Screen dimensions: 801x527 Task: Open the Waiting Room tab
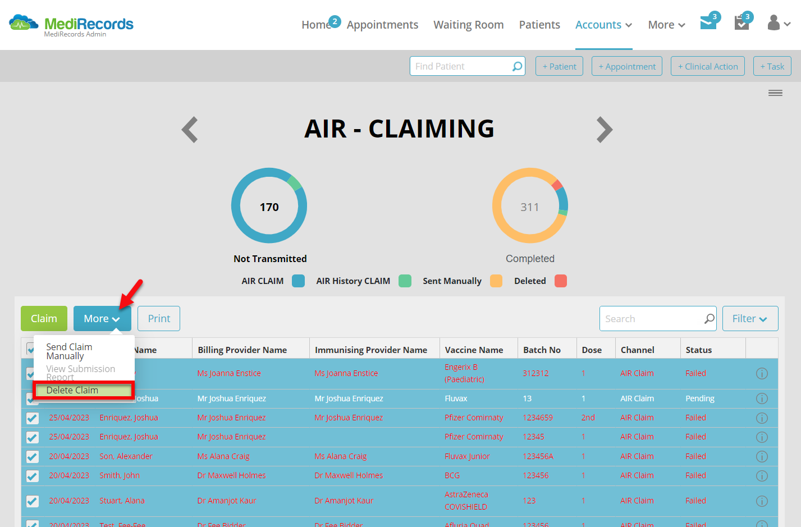pos(469,25)
